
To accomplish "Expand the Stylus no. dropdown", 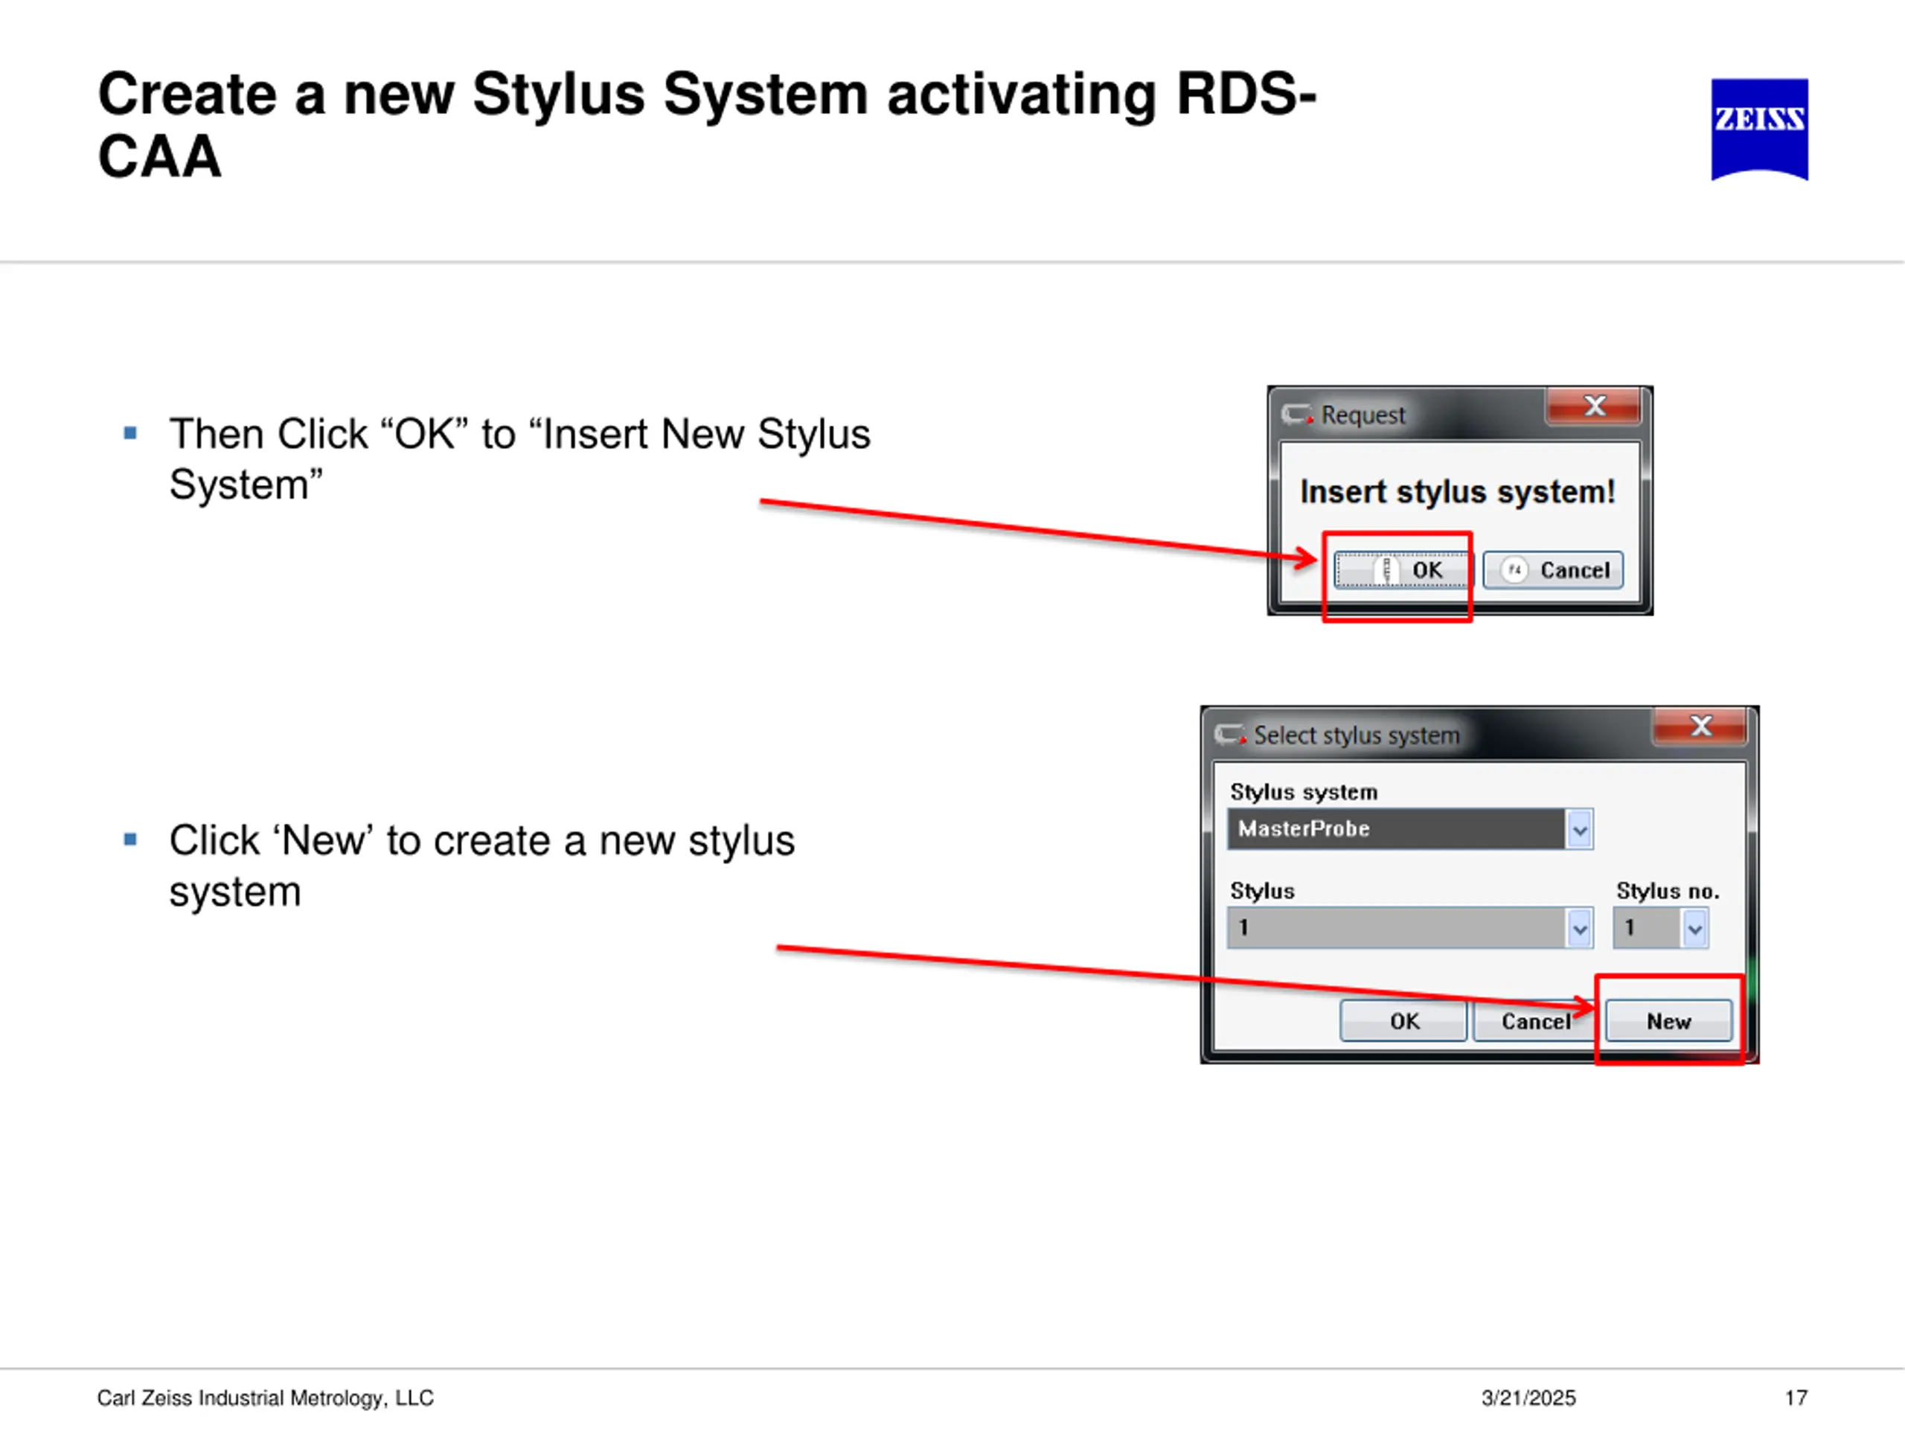I will 1694,927.
